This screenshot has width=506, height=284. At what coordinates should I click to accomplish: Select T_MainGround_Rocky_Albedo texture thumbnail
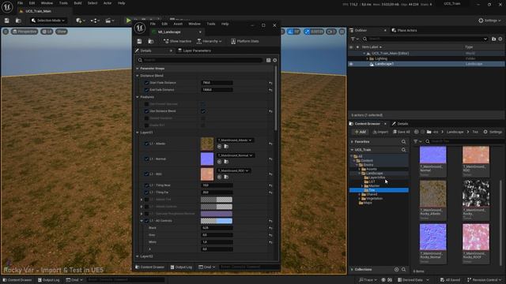point(432,193)
